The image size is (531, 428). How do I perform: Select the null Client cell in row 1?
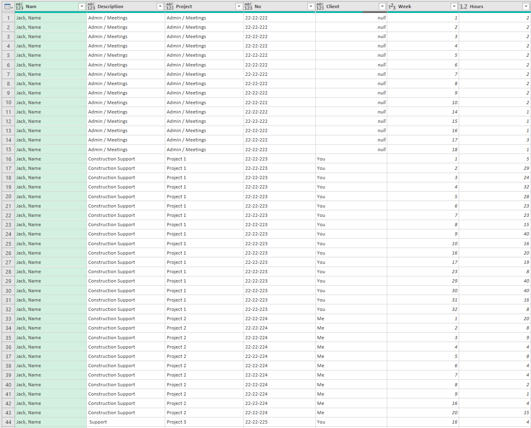[x=351, y=18]
